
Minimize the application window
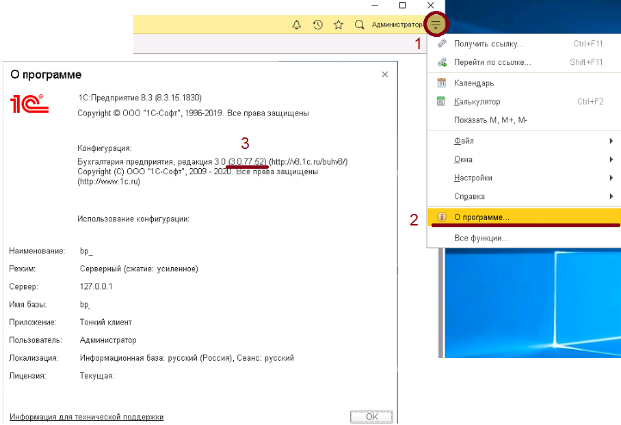point(375,5)
